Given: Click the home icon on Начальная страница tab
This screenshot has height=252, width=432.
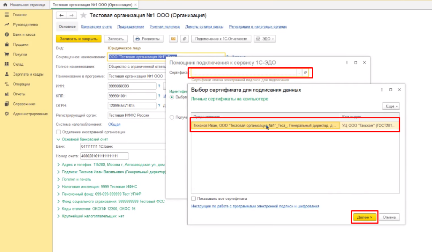Looking at the screenshot, I should (5, 5).
